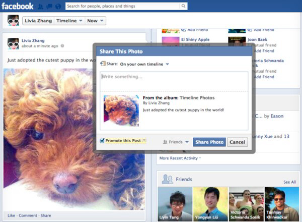302x222 pixels.
Task: Click the Comment link under the post
Action: click(x=28, y=215)
